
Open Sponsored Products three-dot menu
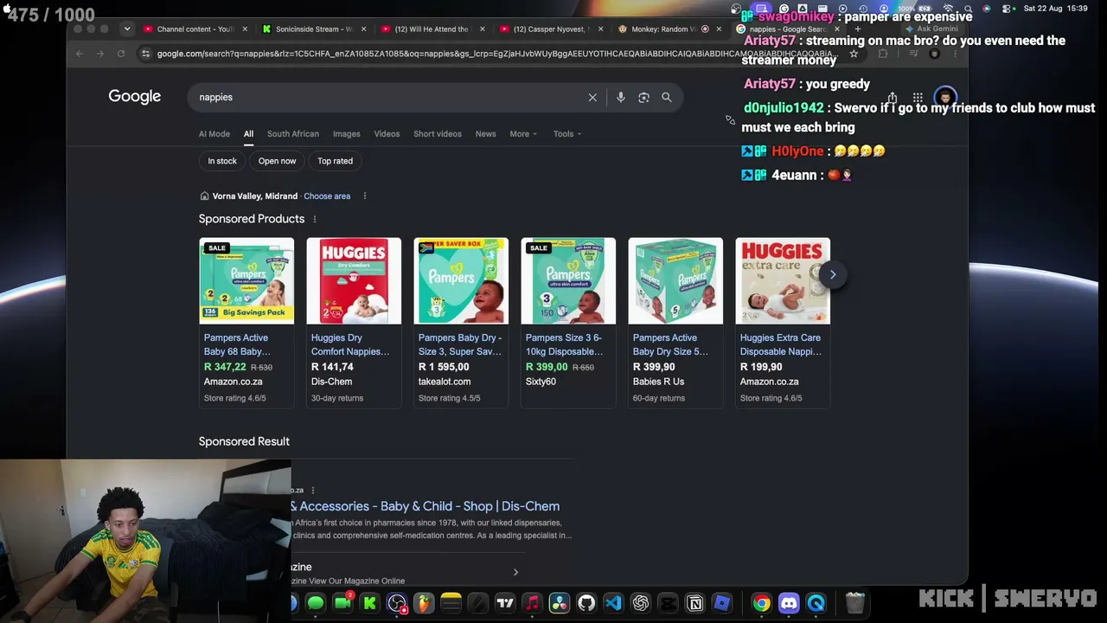(x=314, y=220)
